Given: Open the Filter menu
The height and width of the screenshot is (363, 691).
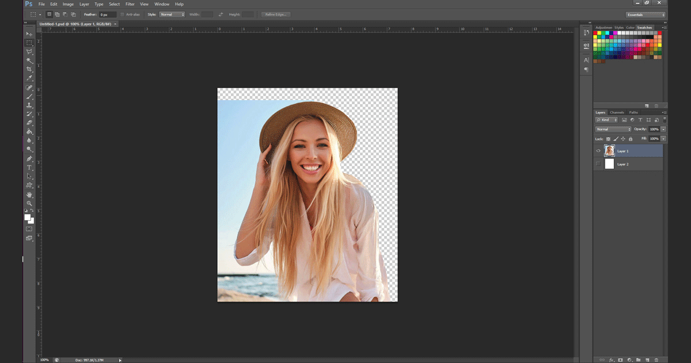Looking at the screenshot, I should pyautogui.click(x=130, y=4).
